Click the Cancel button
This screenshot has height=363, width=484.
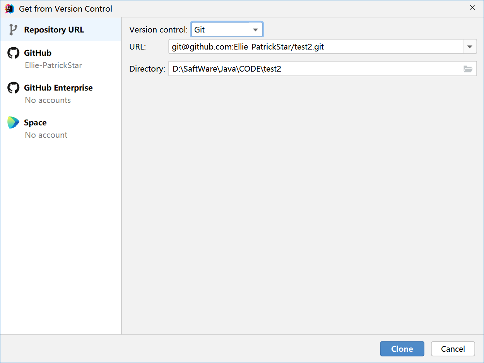pyautogui.click(x=453, y=349)
